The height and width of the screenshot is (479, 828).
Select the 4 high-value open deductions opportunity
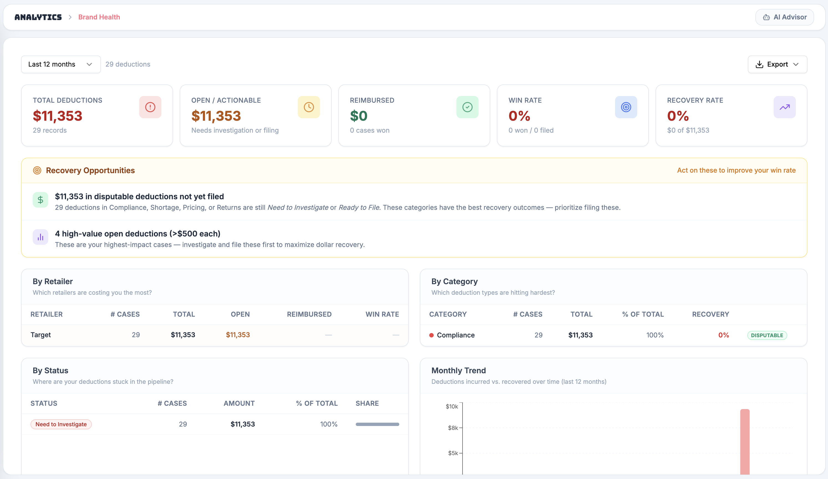[414, 239]
